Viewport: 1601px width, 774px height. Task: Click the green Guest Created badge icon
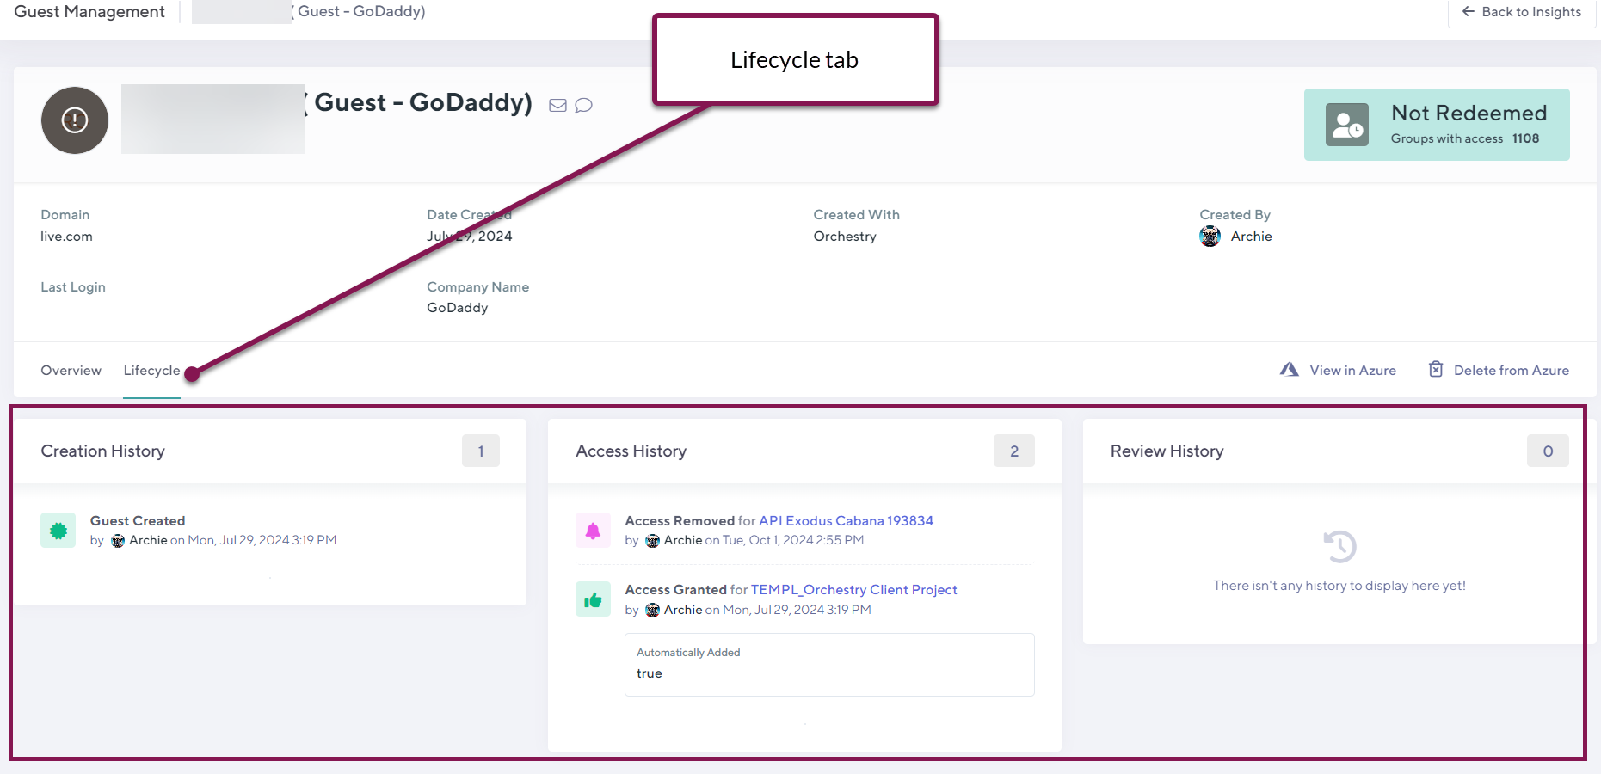pos(58,531)
